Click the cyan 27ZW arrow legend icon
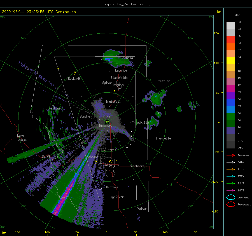This screenshot has width=252, height=236. 231,177
